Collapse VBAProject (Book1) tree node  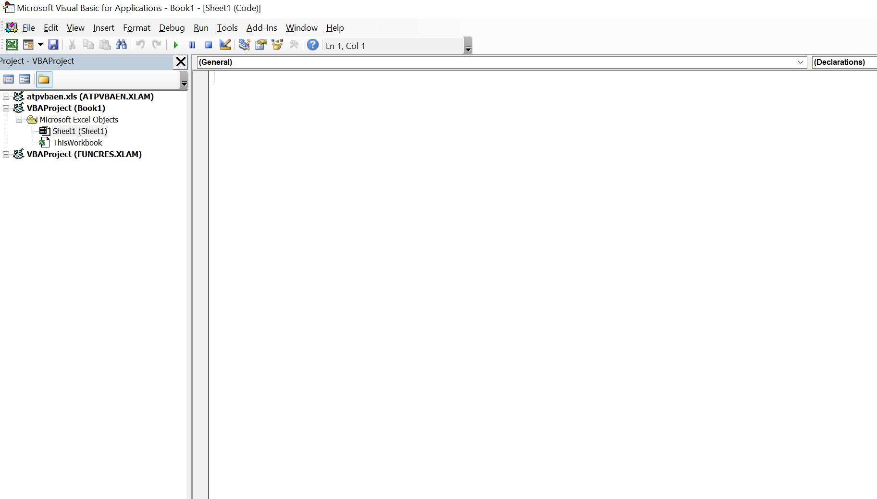point(6,108)
